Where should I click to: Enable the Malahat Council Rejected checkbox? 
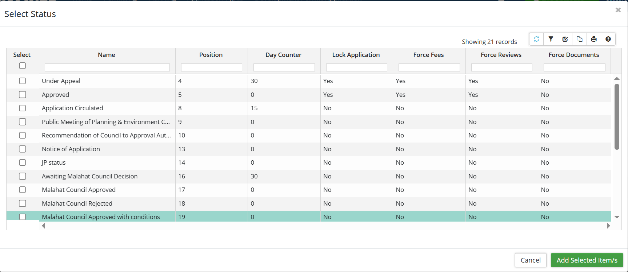click(x=23, y=203)
